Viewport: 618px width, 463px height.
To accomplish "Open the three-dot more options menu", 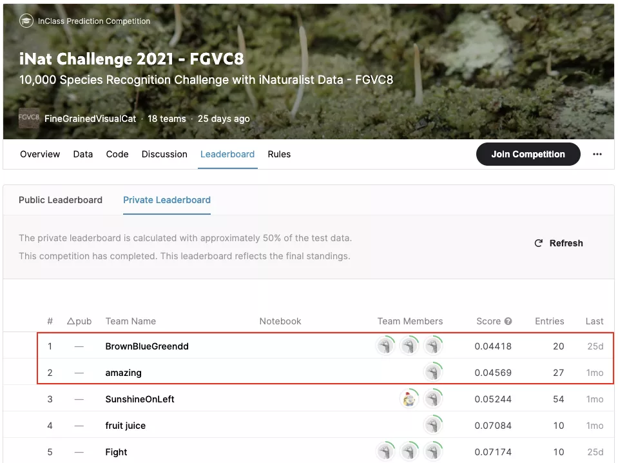I will coord(597,154).
